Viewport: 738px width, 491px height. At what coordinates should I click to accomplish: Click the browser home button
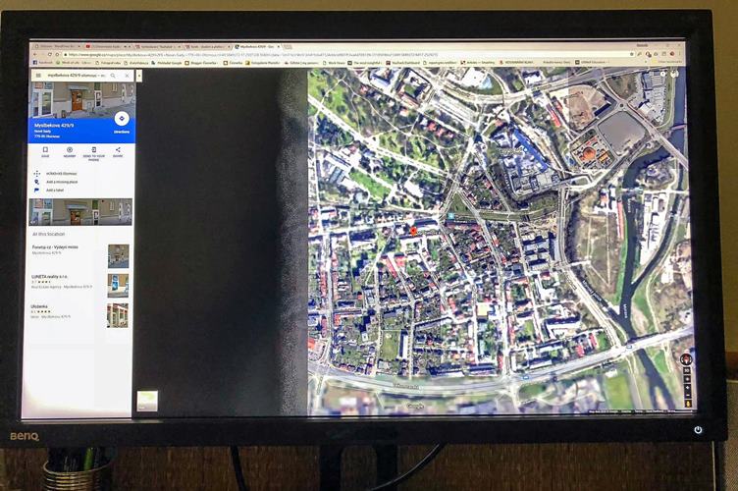point(58,55)
